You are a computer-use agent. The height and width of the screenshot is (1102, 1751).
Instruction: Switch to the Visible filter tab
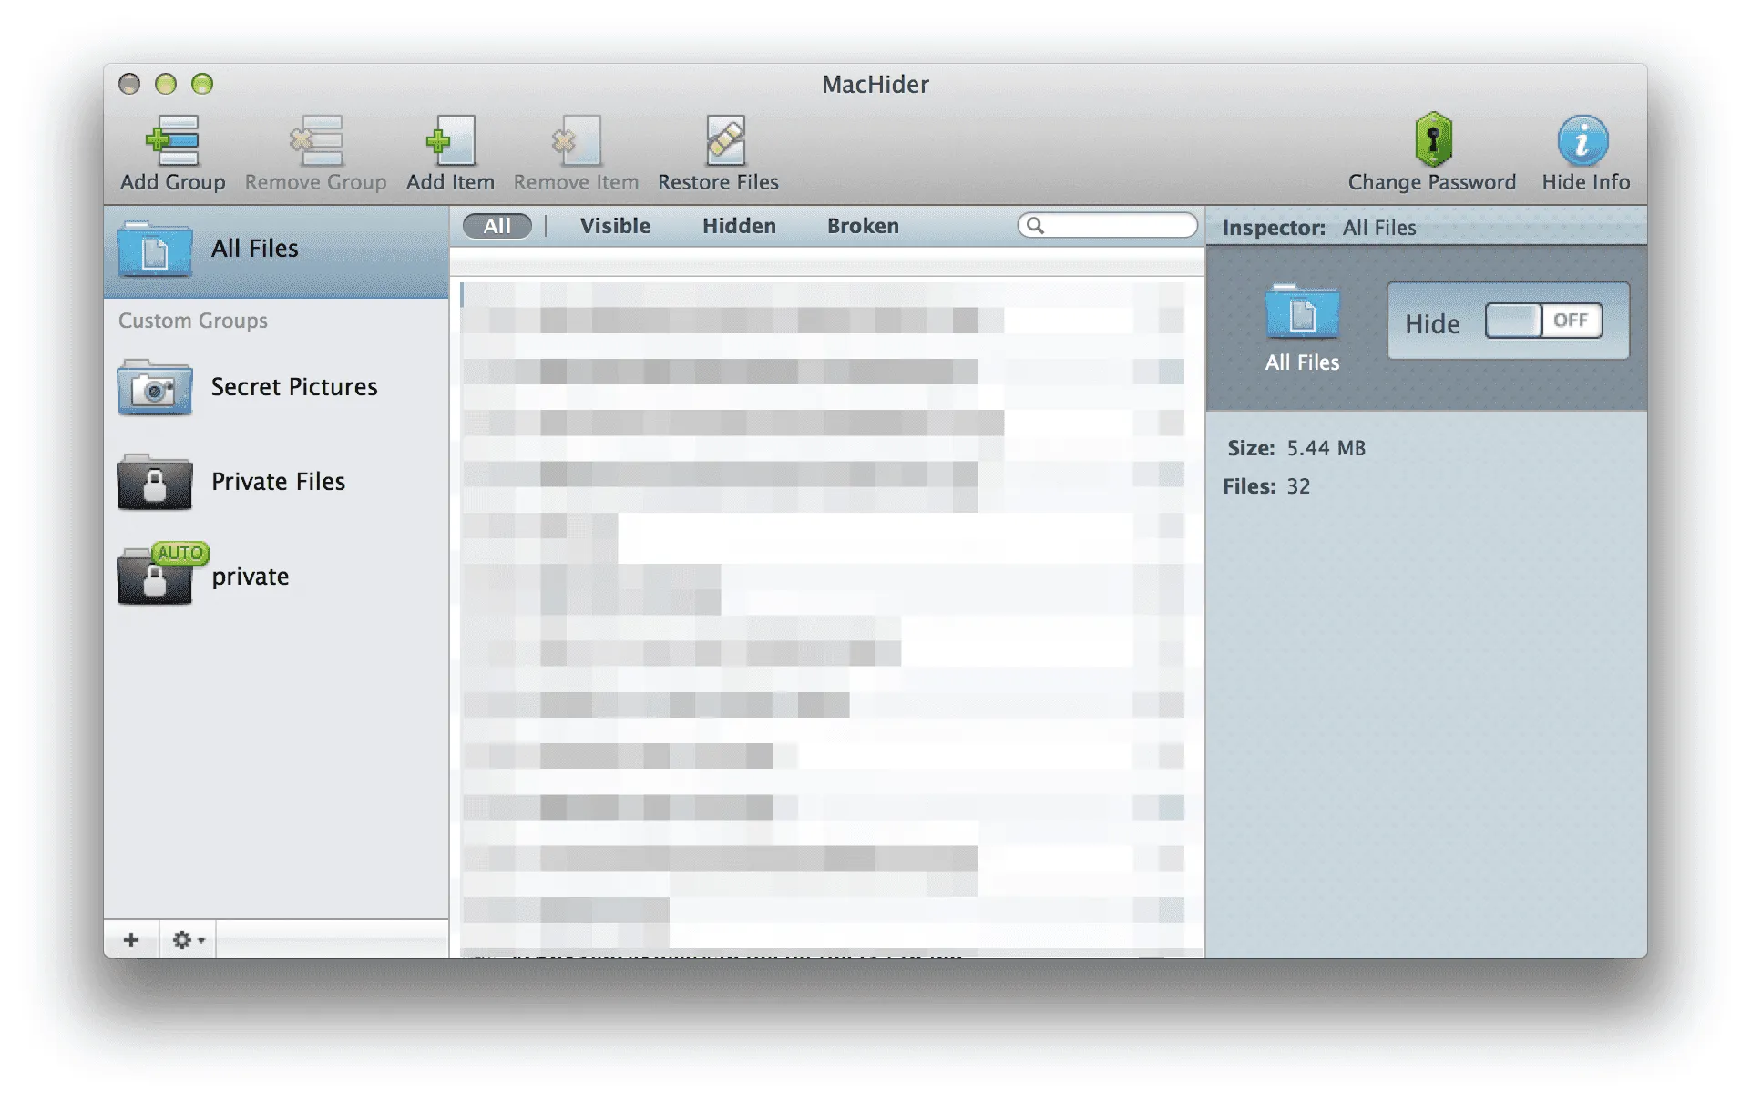click(615, 226)
